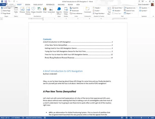The height and width of the screenshot is (119, 155).
Task: Insert a SmartArt graphic
Action: (39, 10)
